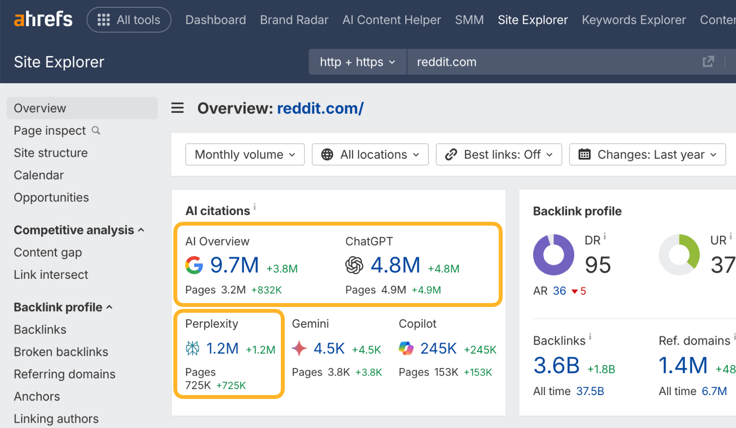Open the All tools grid menu
The width and height of the screenshot is (736, 428).
tap(129, 20)
